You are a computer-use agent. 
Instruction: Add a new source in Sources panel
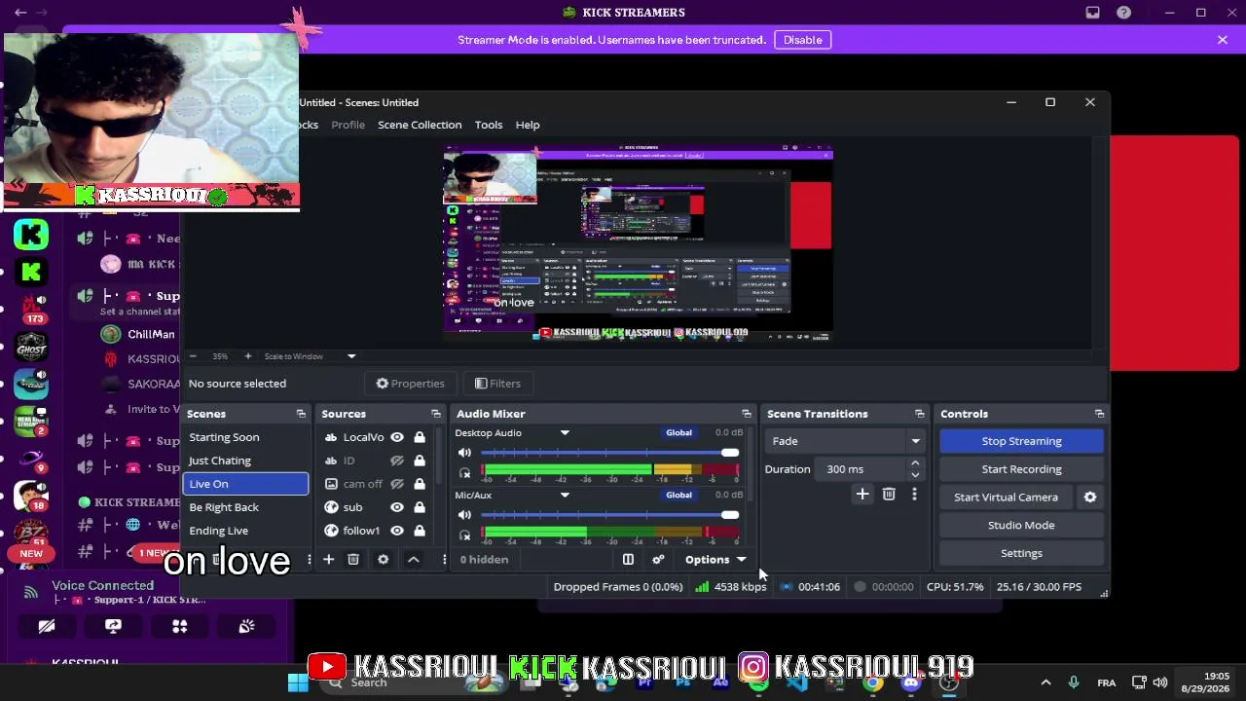tap(328, 560)
